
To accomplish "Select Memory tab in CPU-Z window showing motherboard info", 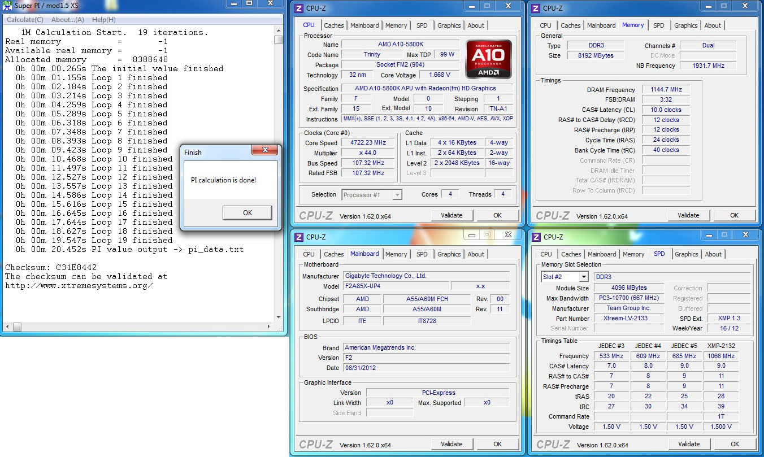I will 396,254.
